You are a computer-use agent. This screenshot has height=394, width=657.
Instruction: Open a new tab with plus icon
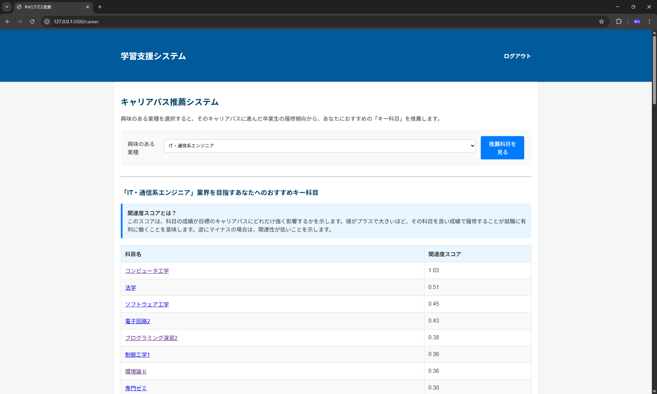(x=100, y=7)
